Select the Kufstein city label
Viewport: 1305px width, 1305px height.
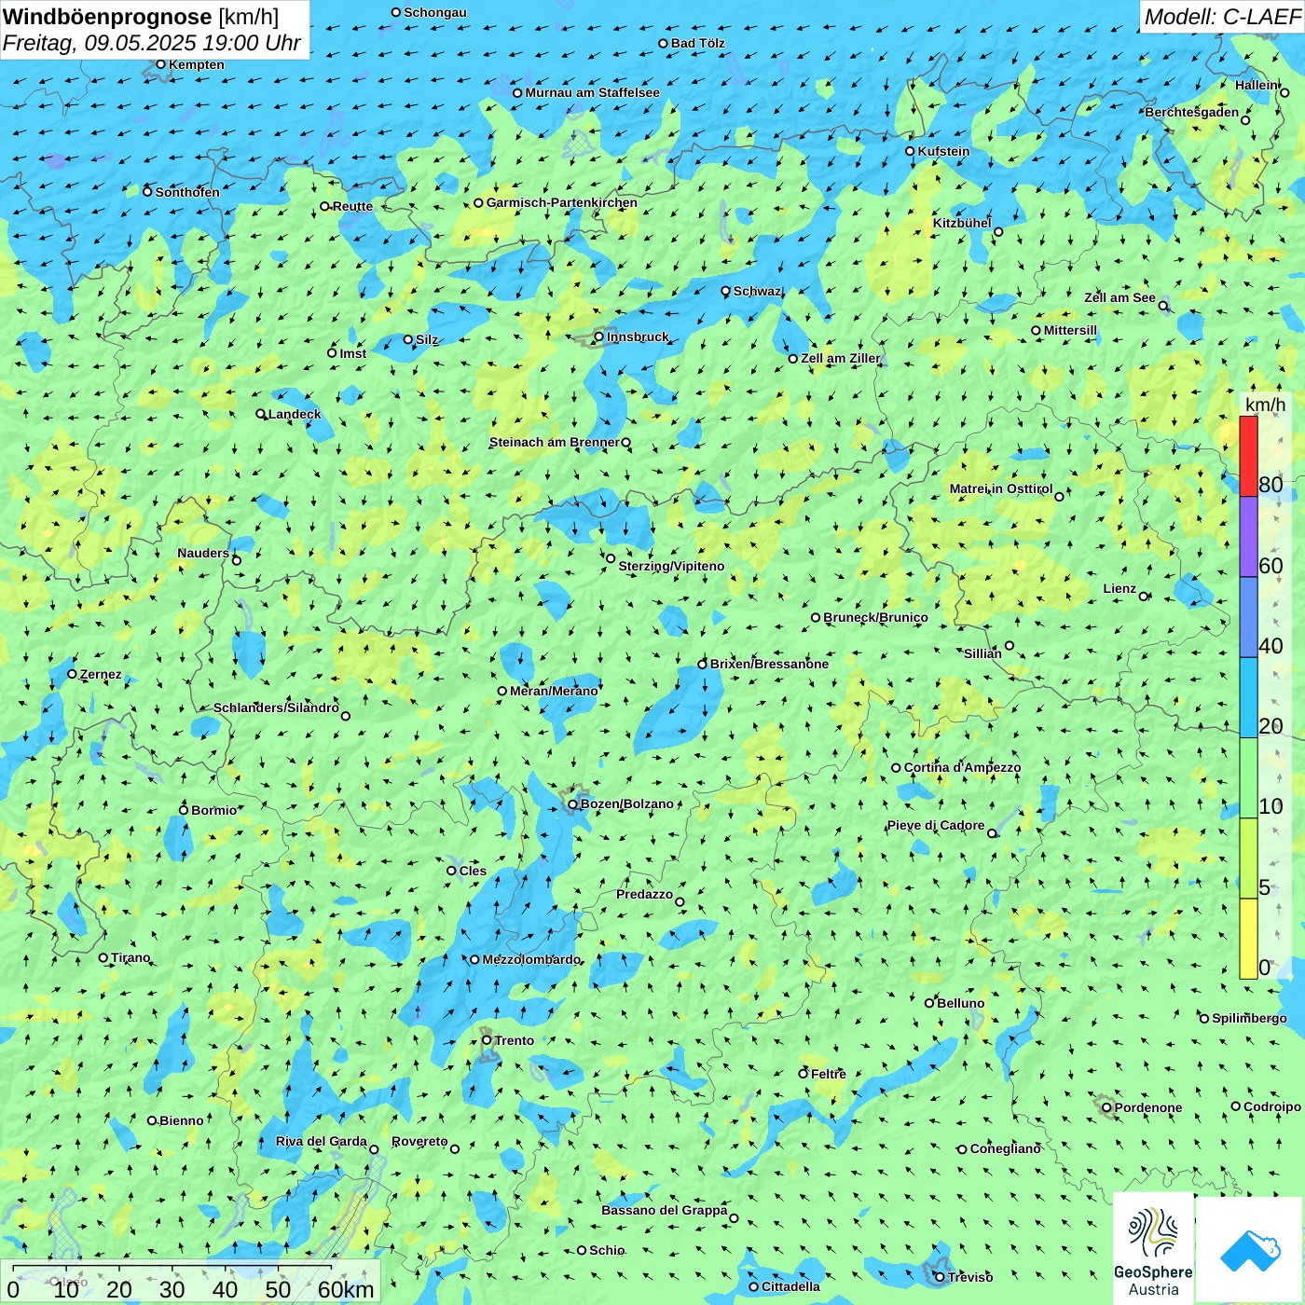[943, 151]
